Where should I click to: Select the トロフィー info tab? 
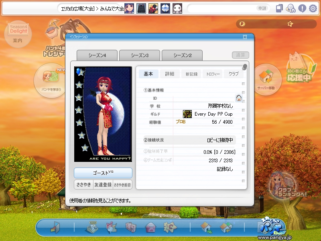(x=213, y=74)
